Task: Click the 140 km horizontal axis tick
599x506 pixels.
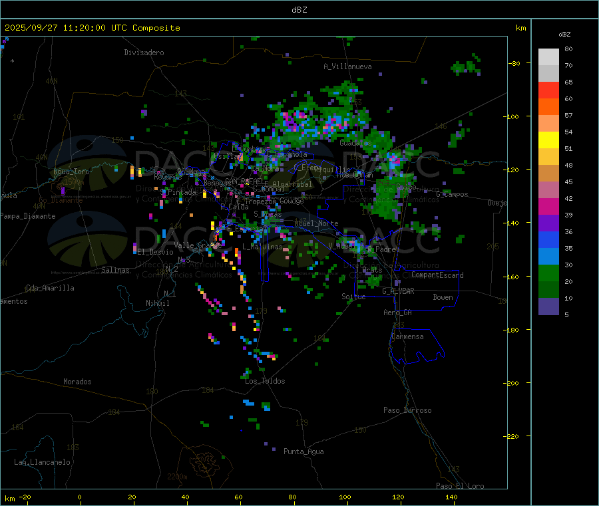Action: click(451, 497)
